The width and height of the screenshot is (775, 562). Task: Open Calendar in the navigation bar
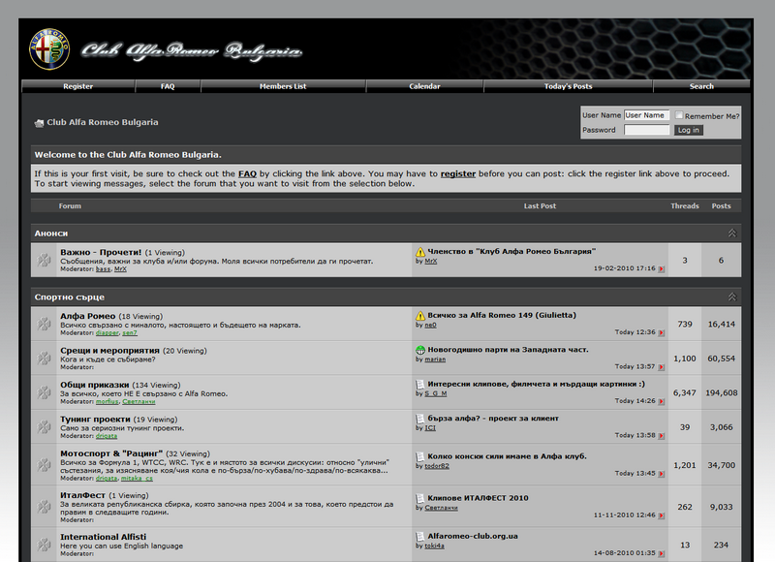click(x=424, y=86)
